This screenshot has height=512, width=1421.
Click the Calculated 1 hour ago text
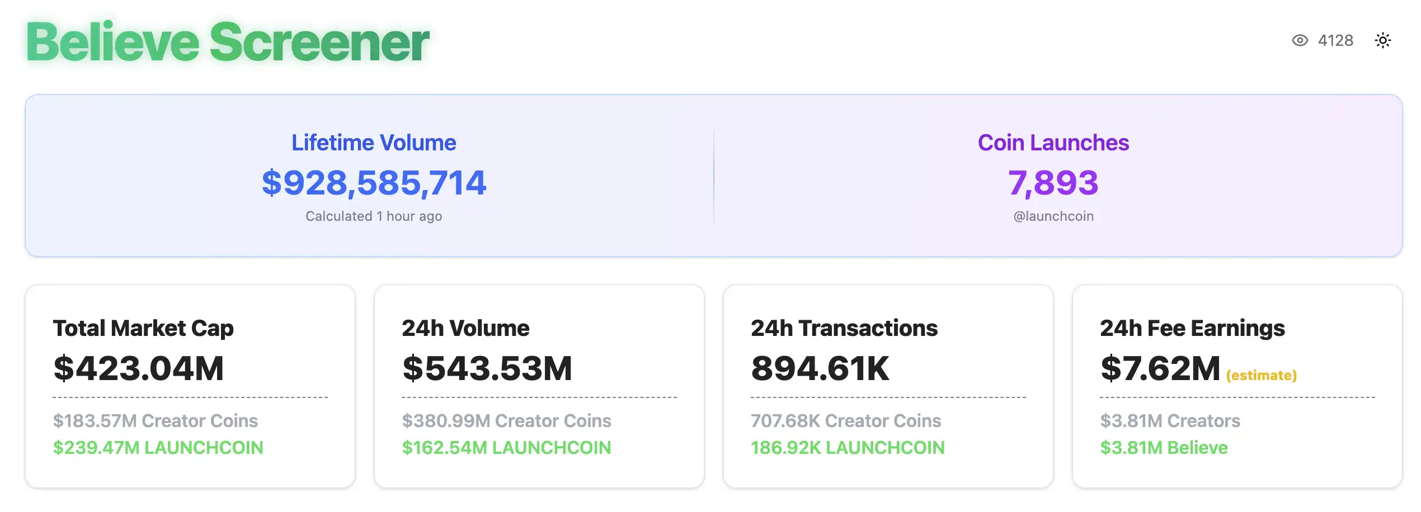point(374,216)
